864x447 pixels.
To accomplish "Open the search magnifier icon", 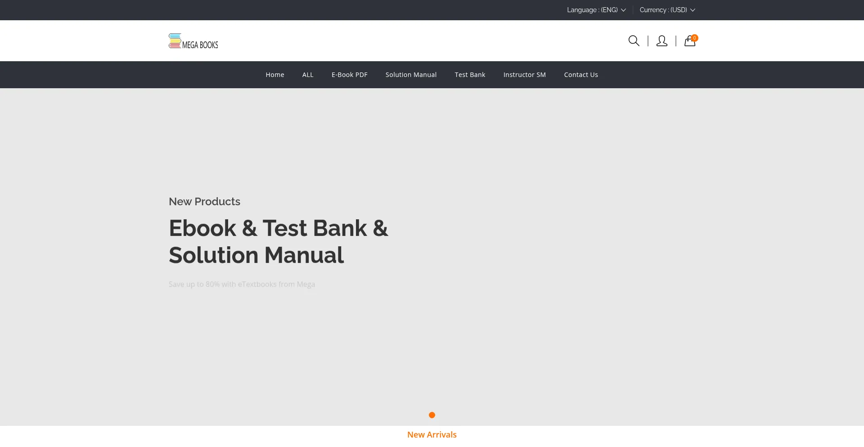I will pyautogui.click(x=634, y=41).
